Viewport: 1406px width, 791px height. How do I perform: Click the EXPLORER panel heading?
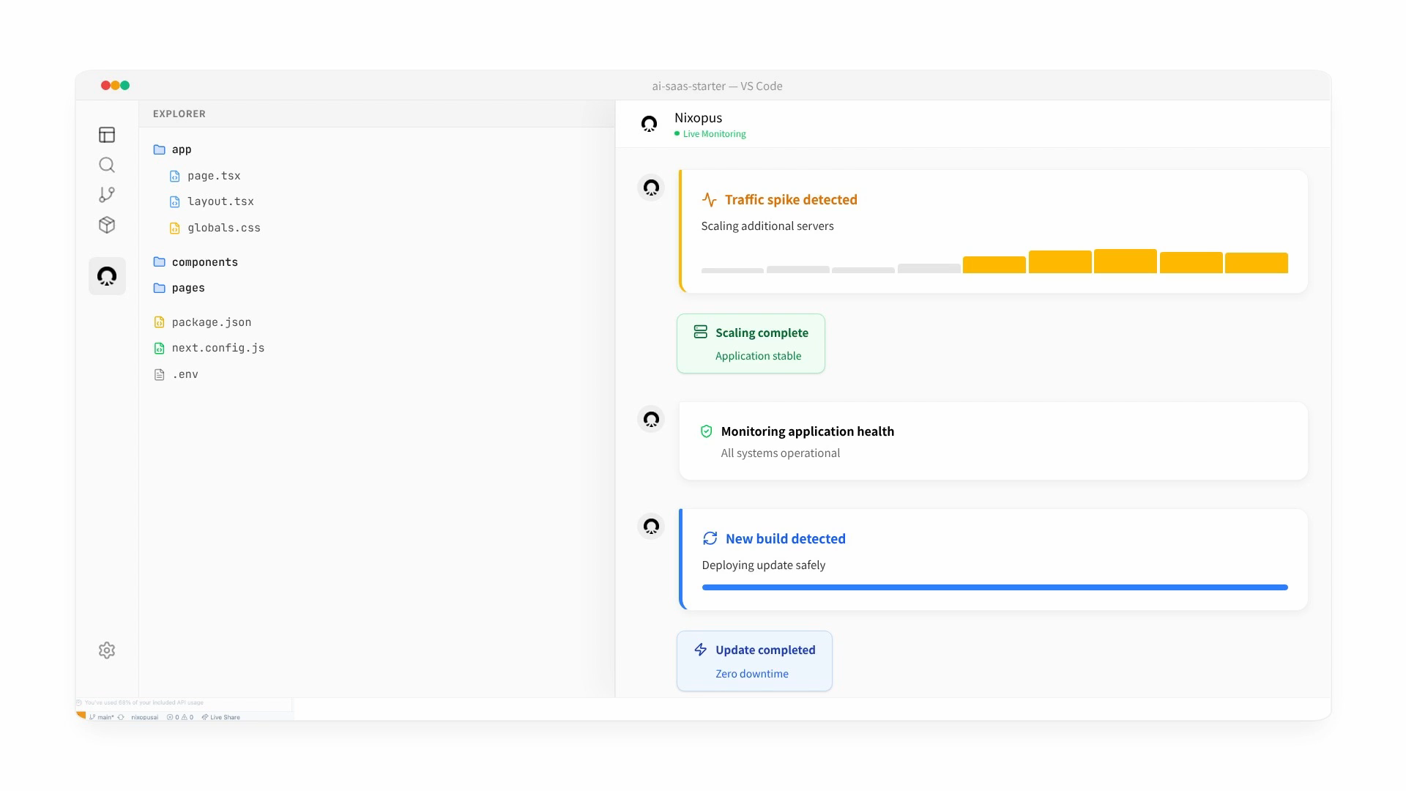click(x=179, y=114)
